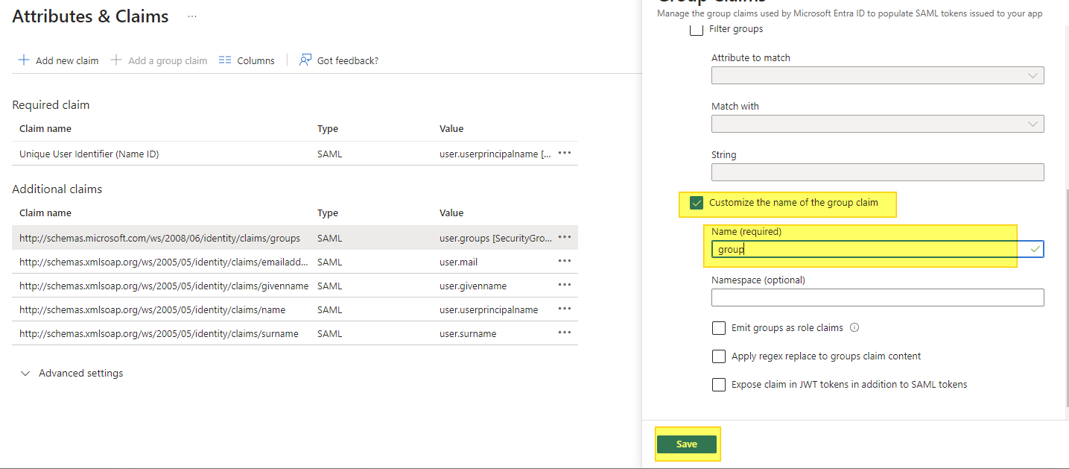Enable Apply regex replace to groups claim content
Viewport: 1069px width, 469px height.
(719, 356)
